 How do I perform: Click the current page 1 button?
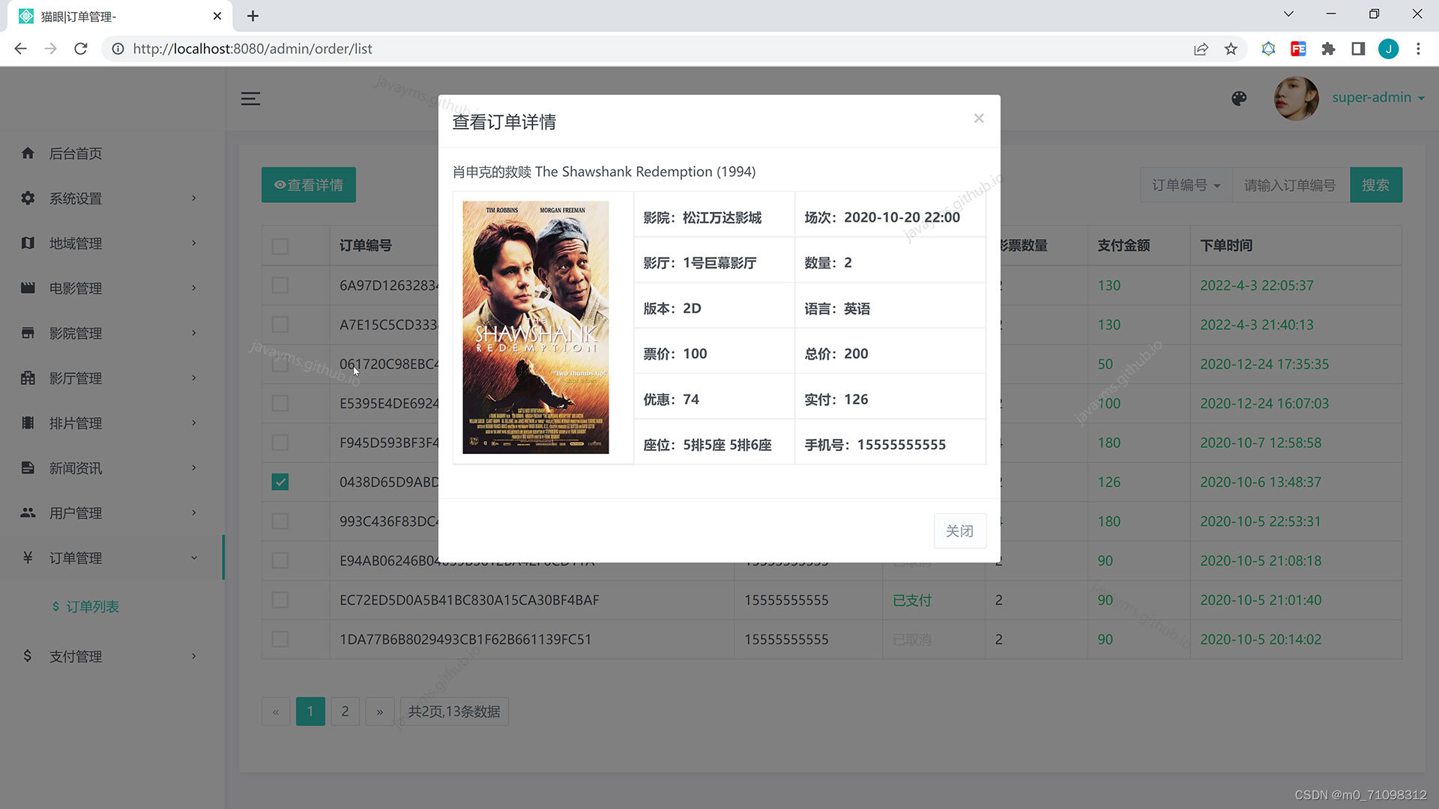310,712
